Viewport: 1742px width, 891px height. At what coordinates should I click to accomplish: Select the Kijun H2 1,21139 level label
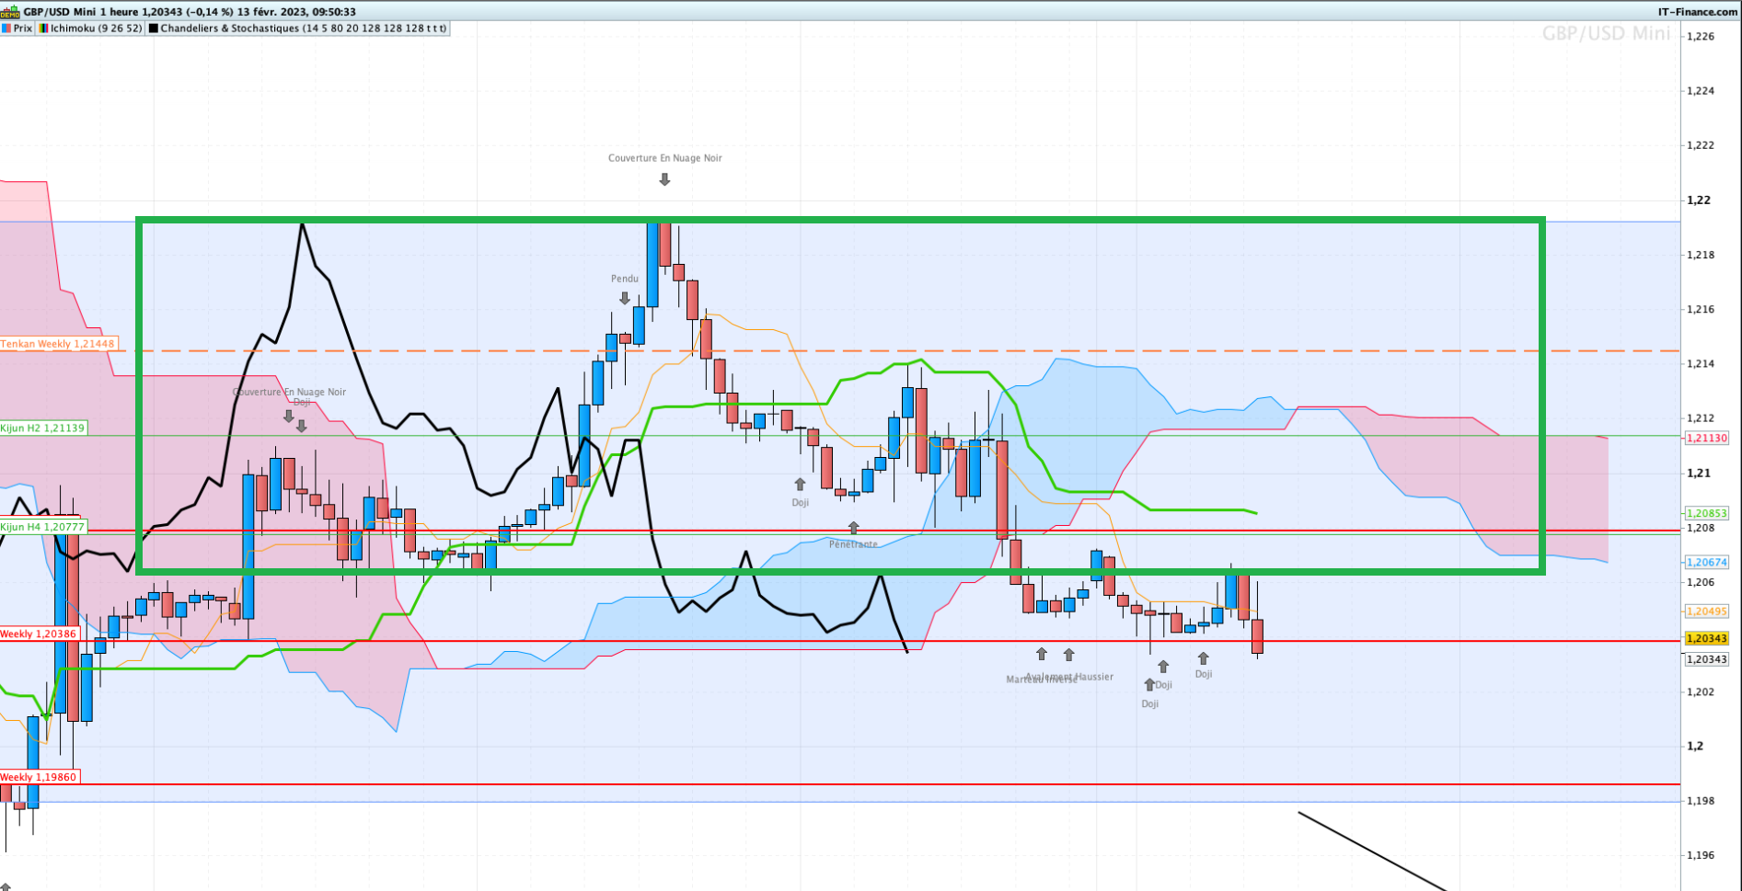[x=43, y=428]
